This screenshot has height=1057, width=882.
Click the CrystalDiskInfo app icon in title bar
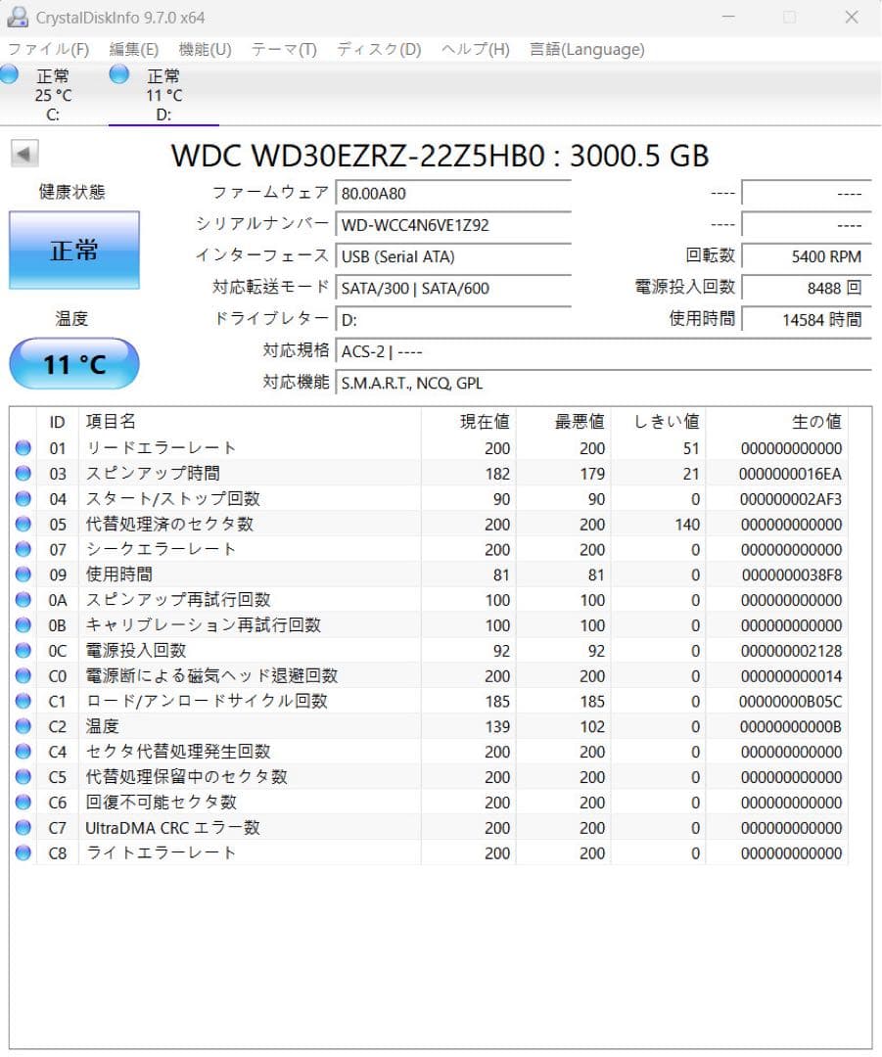17,17
